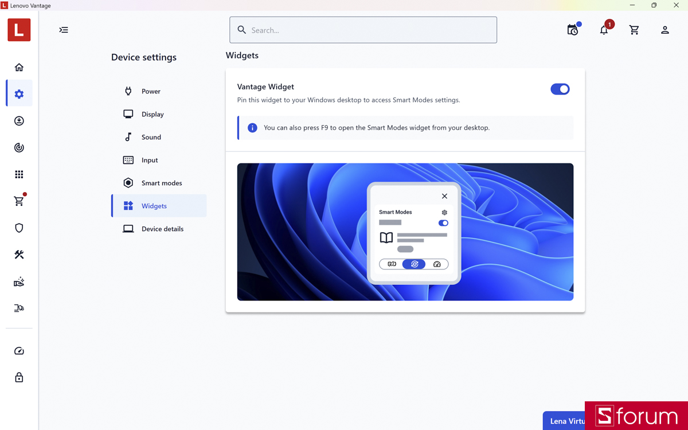Open the shopping cart in top header
The height and width of the screenshot is (430, 688).
click(634, 30)
